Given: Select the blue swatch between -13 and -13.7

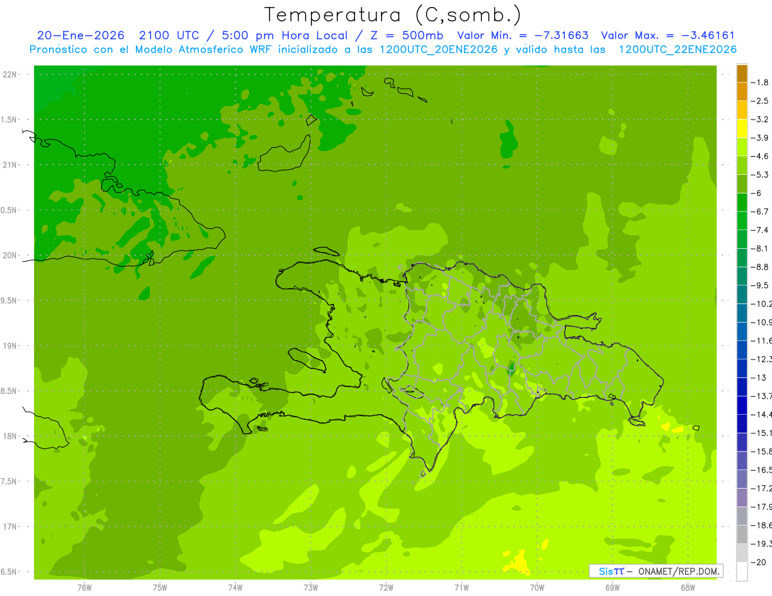Looking at the screenshot, I should coord(742,386).
